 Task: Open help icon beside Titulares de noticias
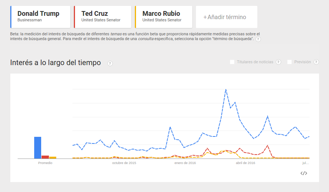[x=278, y=62]
